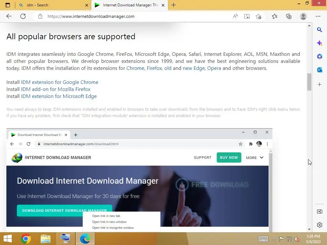The width and height of the screenshot is (327, 245).
Task: Switch to idm - Search tab
Action: coord(53,5)
